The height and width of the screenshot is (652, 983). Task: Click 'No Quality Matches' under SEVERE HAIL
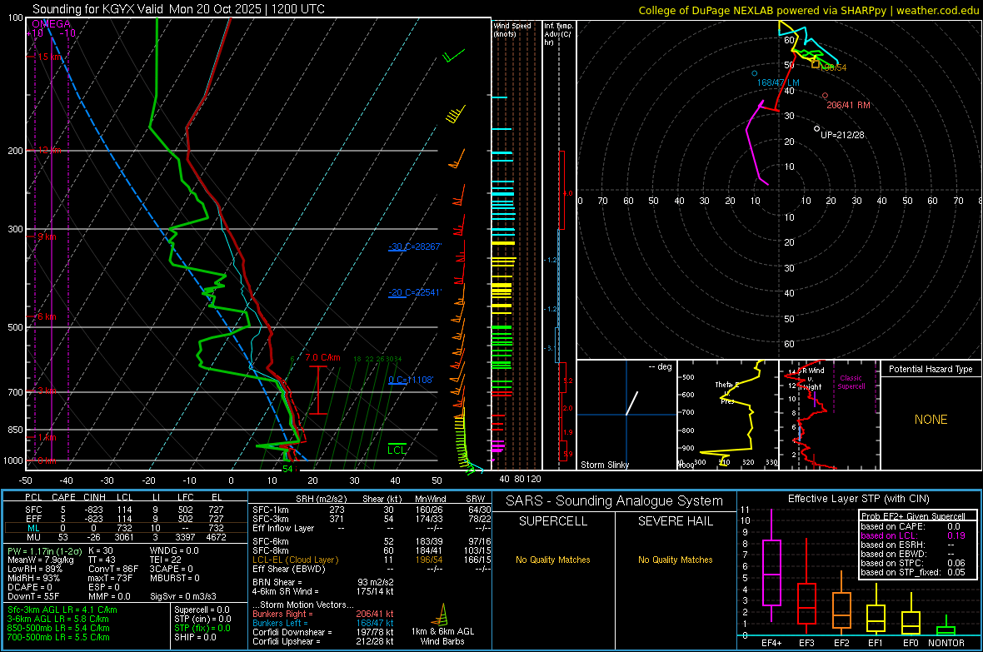tap(675, 560)
